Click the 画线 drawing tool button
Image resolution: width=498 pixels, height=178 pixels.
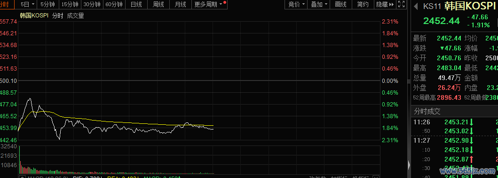tap(341, 4)
